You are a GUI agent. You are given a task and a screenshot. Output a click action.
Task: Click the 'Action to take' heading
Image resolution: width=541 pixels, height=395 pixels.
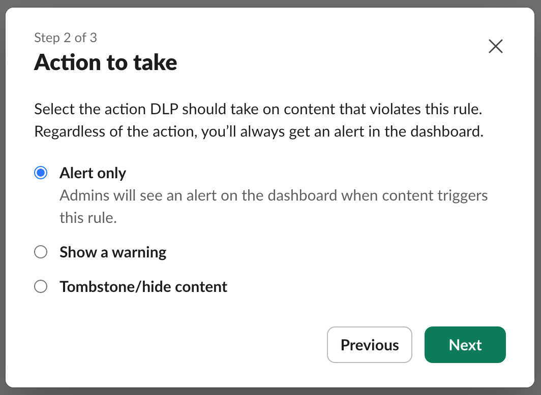click(x=106, y=62)
